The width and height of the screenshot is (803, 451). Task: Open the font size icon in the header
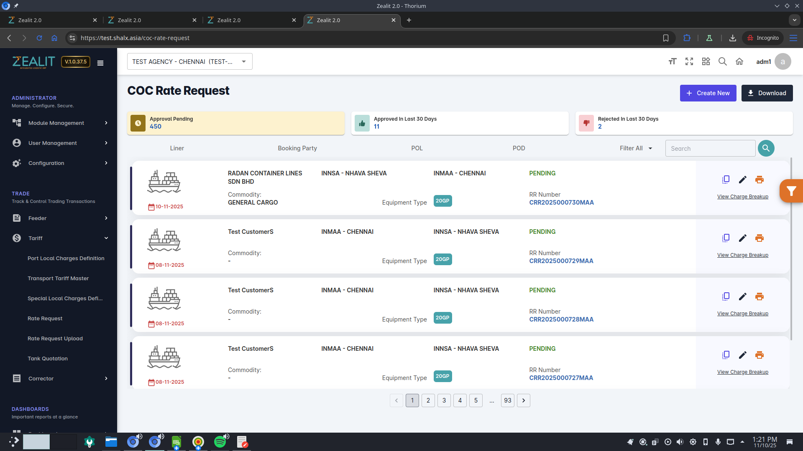click(x=673, y=61)
